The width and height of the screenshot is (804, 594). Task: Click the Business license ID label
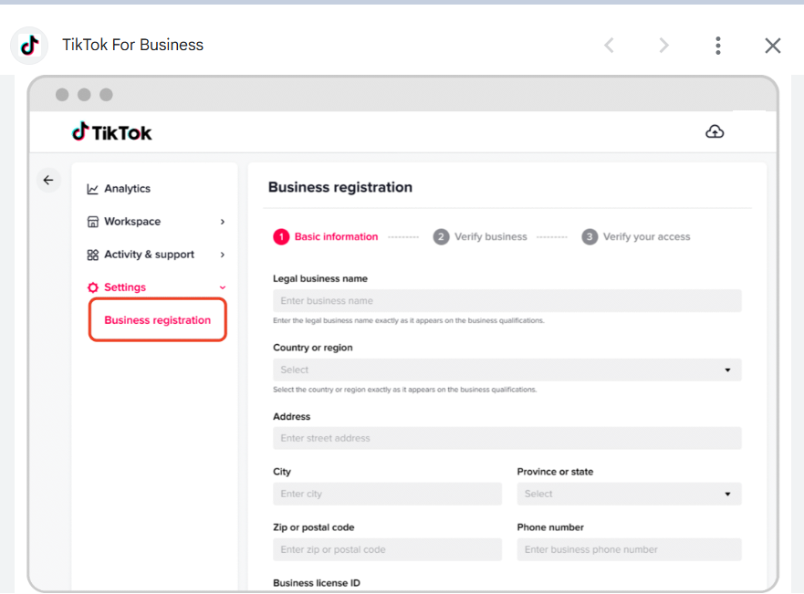coord(317,583)
